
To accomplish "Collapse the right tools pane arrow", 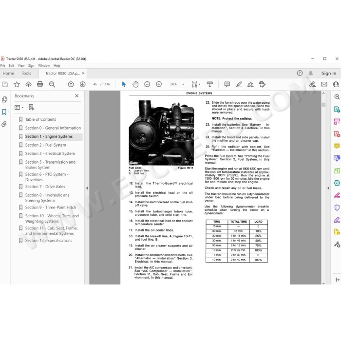I will click(328, 188).
